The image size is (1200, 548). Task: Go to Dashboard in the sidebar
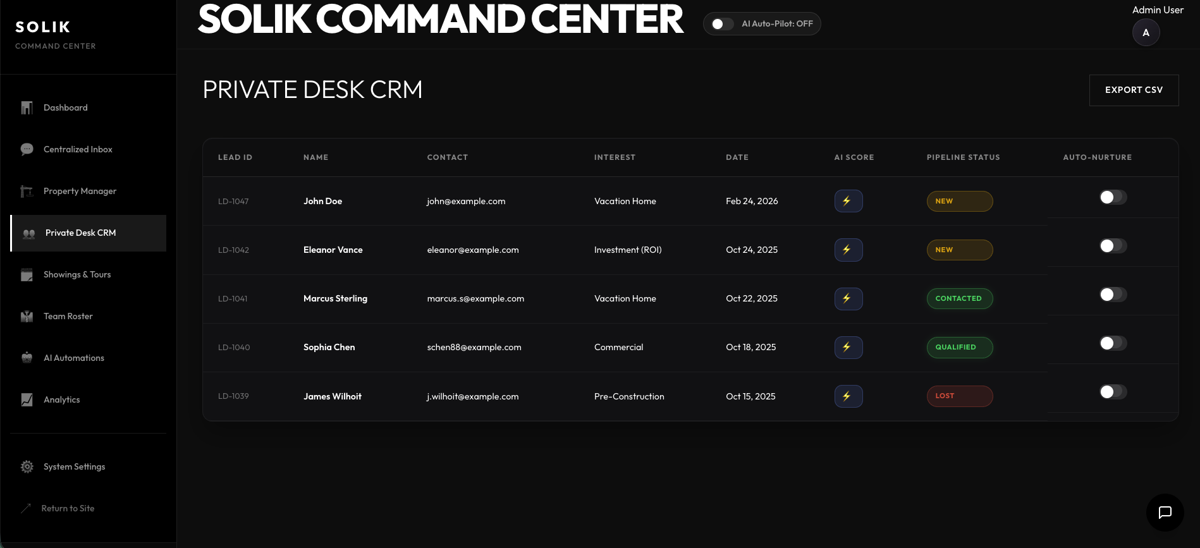click(89, 108)
